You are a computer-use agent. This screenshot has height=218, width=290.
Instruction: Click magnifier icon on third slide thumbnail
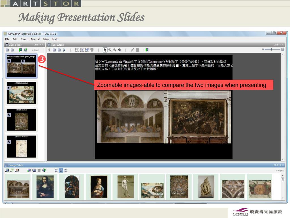pos(9,115)
